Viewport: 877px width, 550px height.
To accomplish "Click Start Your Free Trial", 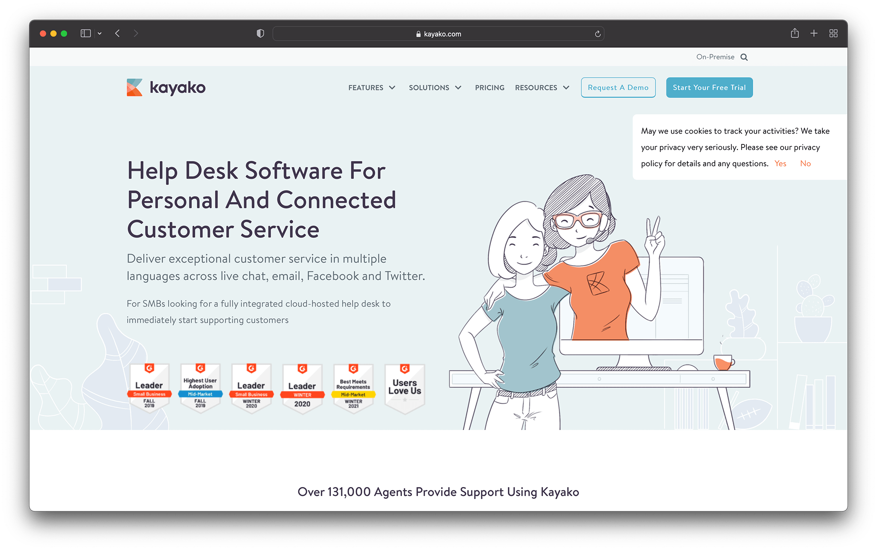I will coord(709,87).
